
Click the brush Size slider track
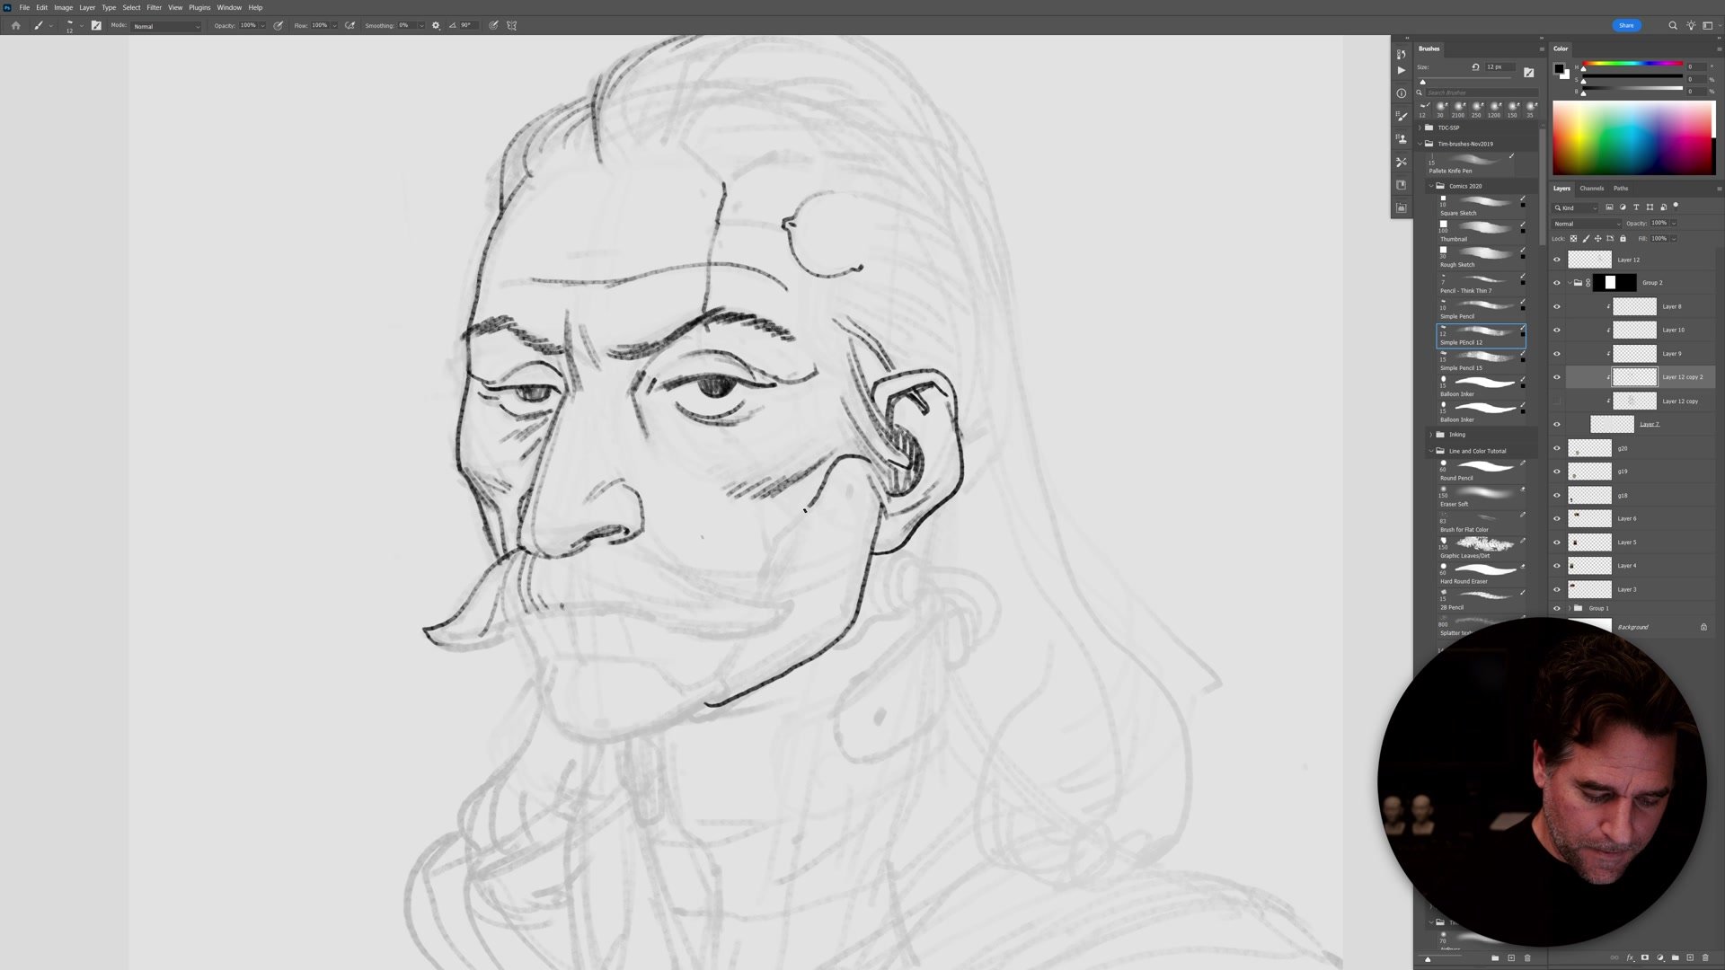click(1465, 78)
